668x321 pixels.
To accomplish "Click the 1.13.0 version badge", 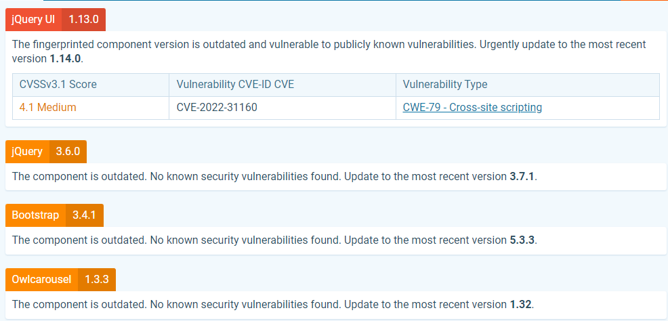I will (x=83, y=20).
